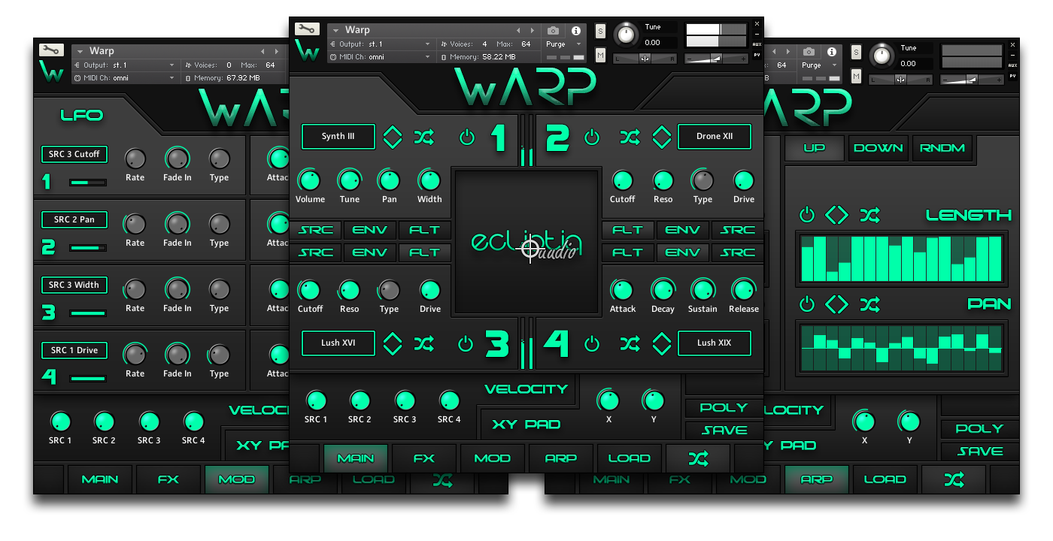Click the camera icon in the right ARP window
Image resolution: width=1053 pixels, height=541 pixels.
(809, 52)
